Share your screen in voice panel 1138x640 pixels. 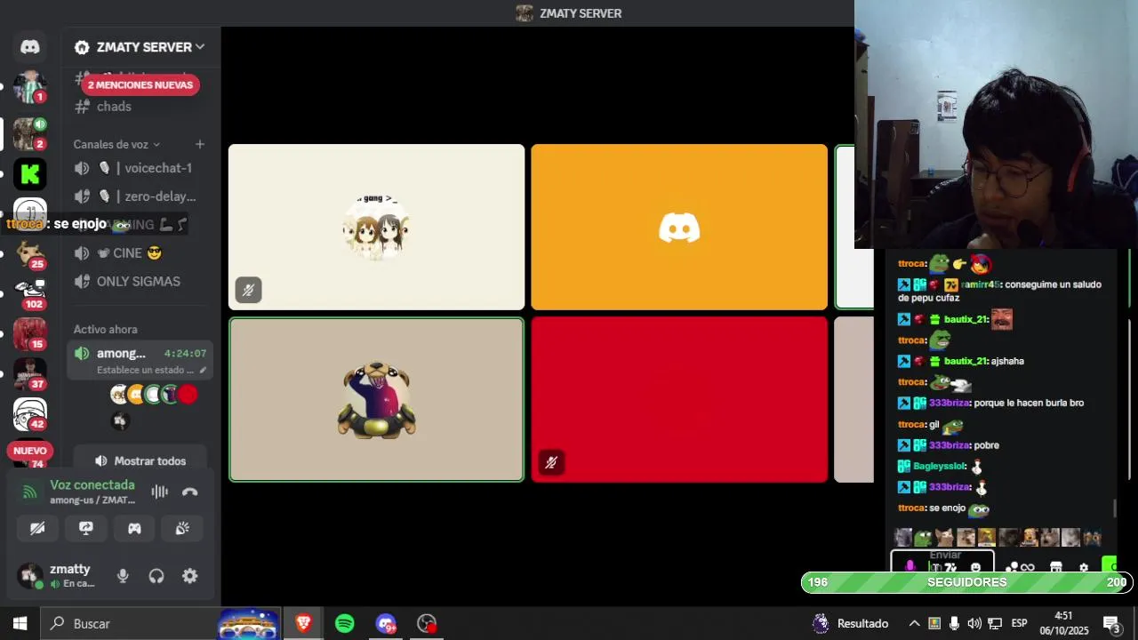pos(86,528)
